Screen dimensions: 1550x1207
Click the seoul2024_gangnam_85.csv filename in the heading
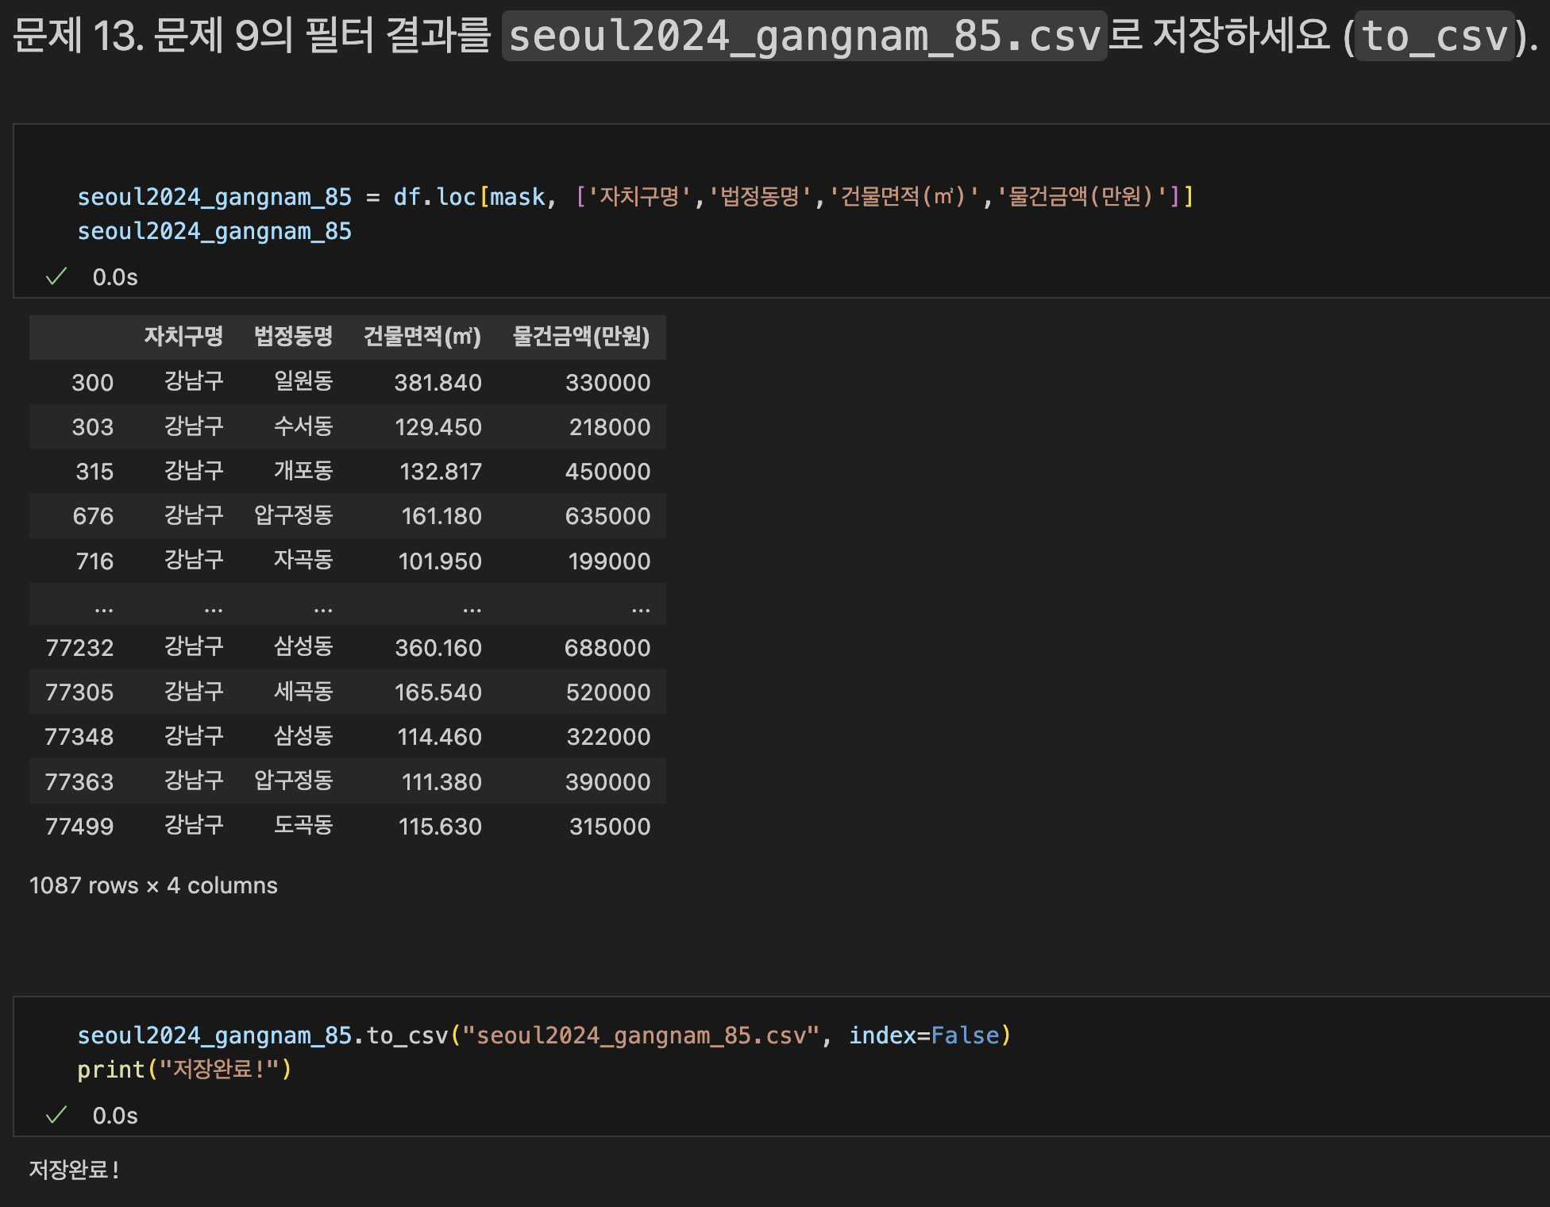[x=804, y=37]
